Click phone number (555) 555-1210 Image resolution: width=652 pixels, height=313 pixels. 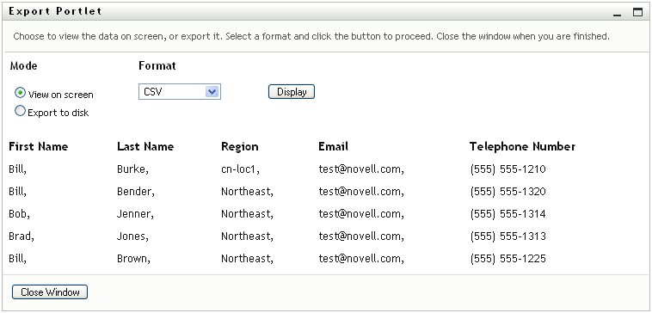pyautogui.click(x=507, y=169)
